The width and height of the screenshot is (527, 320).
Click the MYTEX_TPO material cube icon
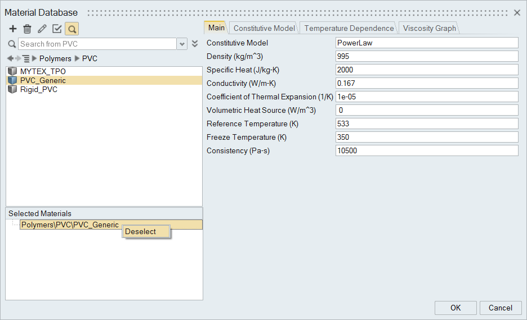pos(12,71)
